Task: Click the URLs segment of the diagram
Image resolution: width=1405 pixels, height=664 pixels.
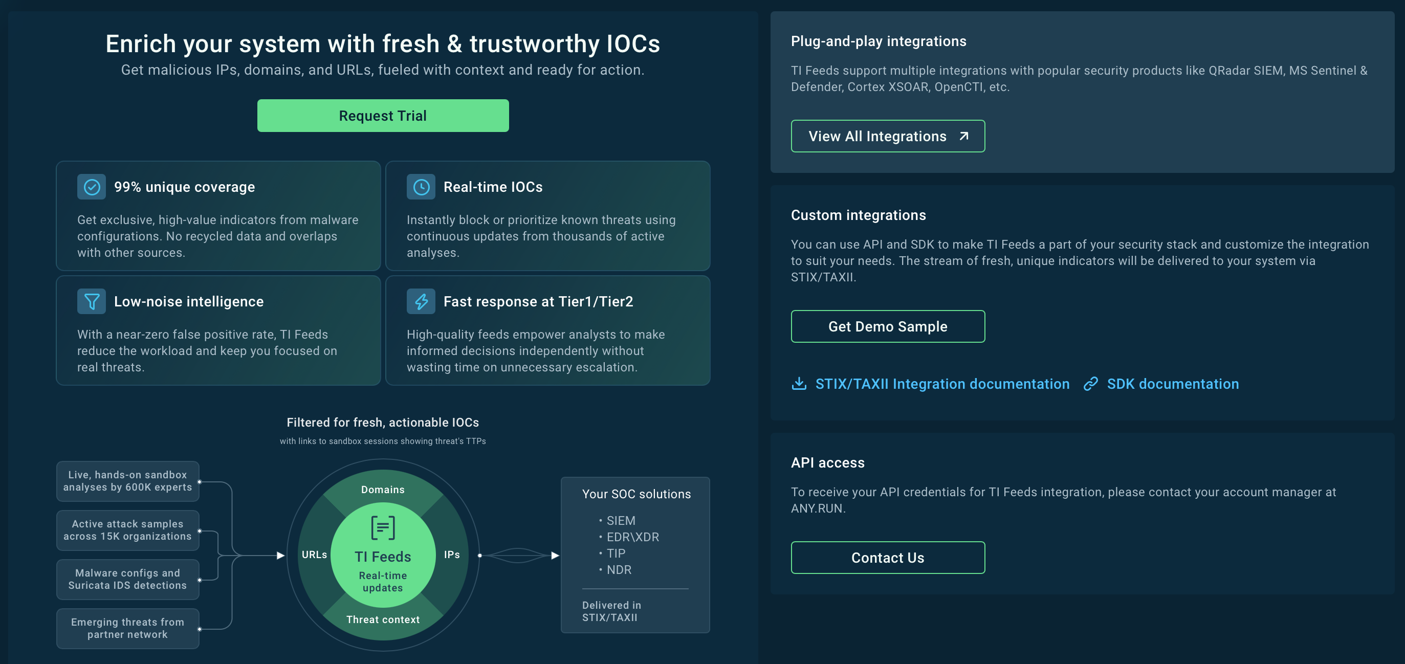Action: click(x=314, y=555)
